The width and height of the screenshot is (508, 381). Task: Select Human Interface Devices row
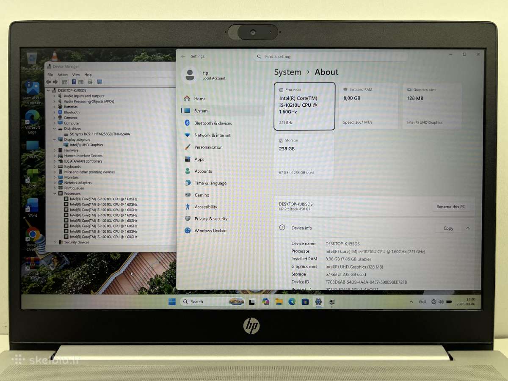[80, 156]
